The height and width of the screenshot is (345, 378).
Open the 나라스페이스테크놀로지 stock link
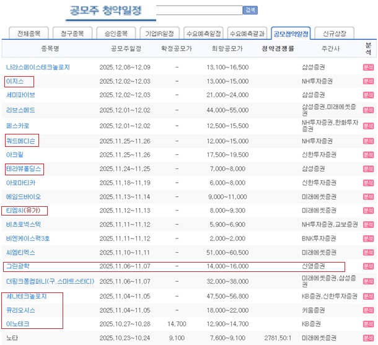point(38,68)
